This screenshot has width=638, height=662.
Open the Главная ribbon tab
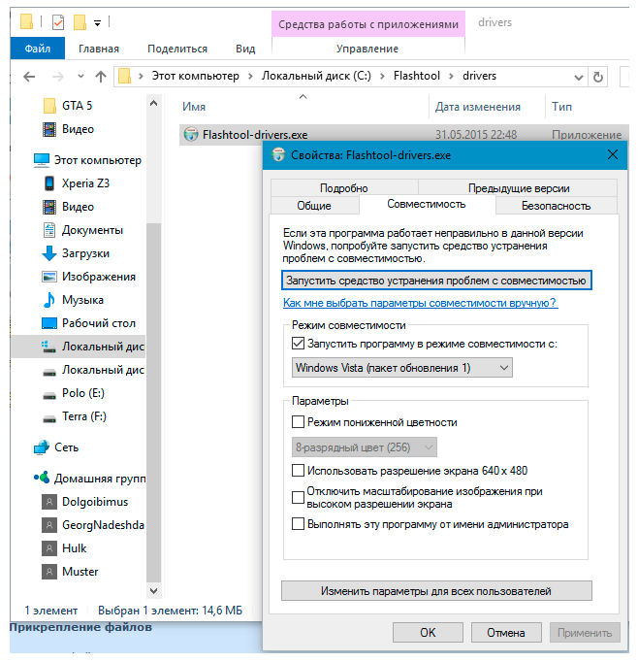pyautogui.click(x=99, y=49)
